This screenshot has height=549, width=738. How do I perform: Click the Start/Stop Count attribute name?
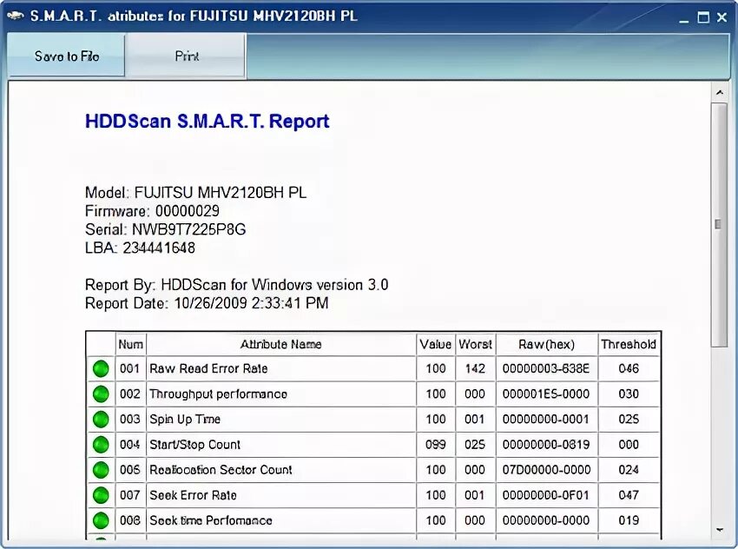point(194,445)
